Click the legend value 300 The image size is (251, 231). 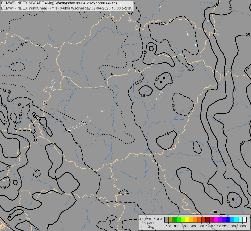[x=177, y=226]
